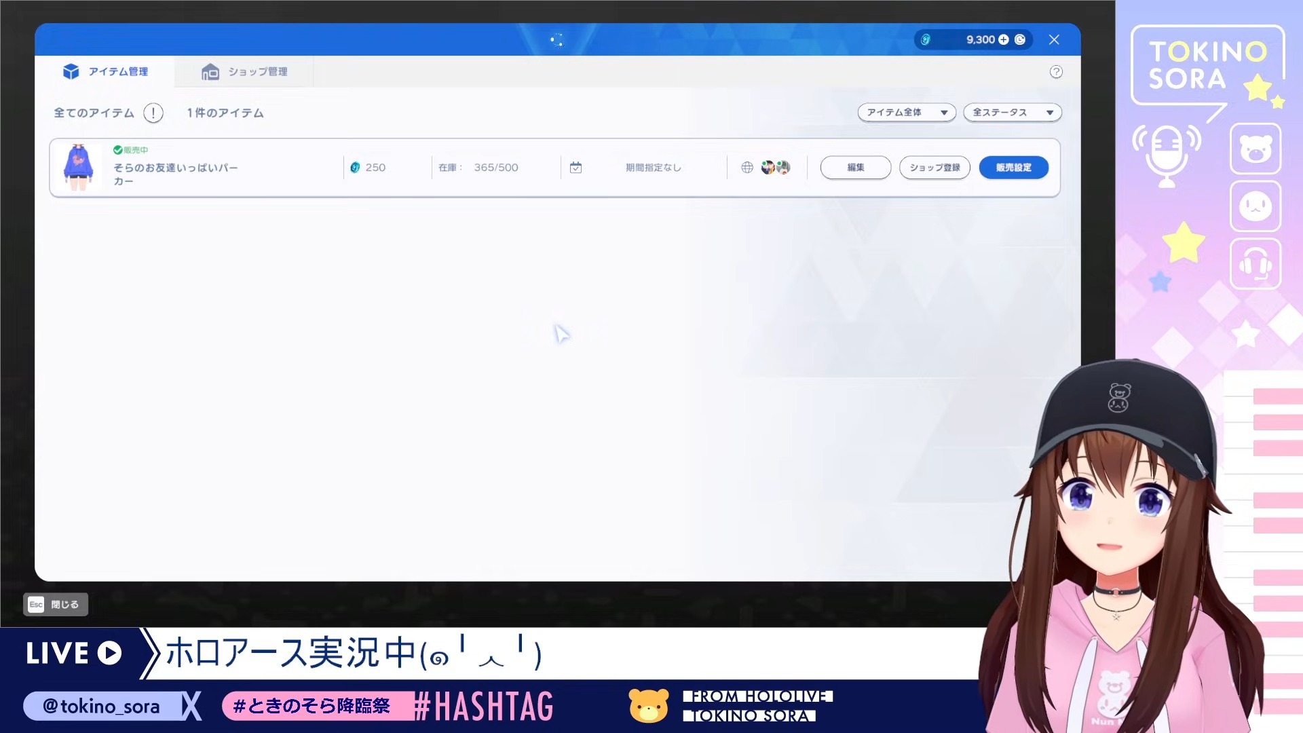Viewport: 1303px width, 733px height.
Task: Click the shop building icon on ショップ管理 tab
Action: [210, 71]
